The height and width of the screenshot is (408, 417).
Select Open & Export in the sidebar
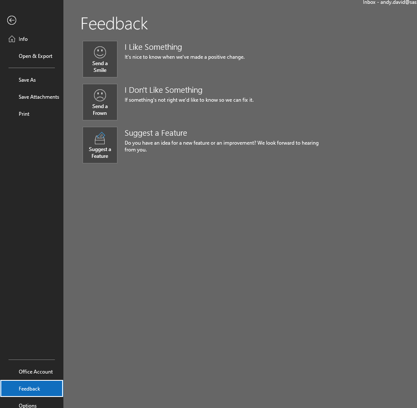coord(35,56)
